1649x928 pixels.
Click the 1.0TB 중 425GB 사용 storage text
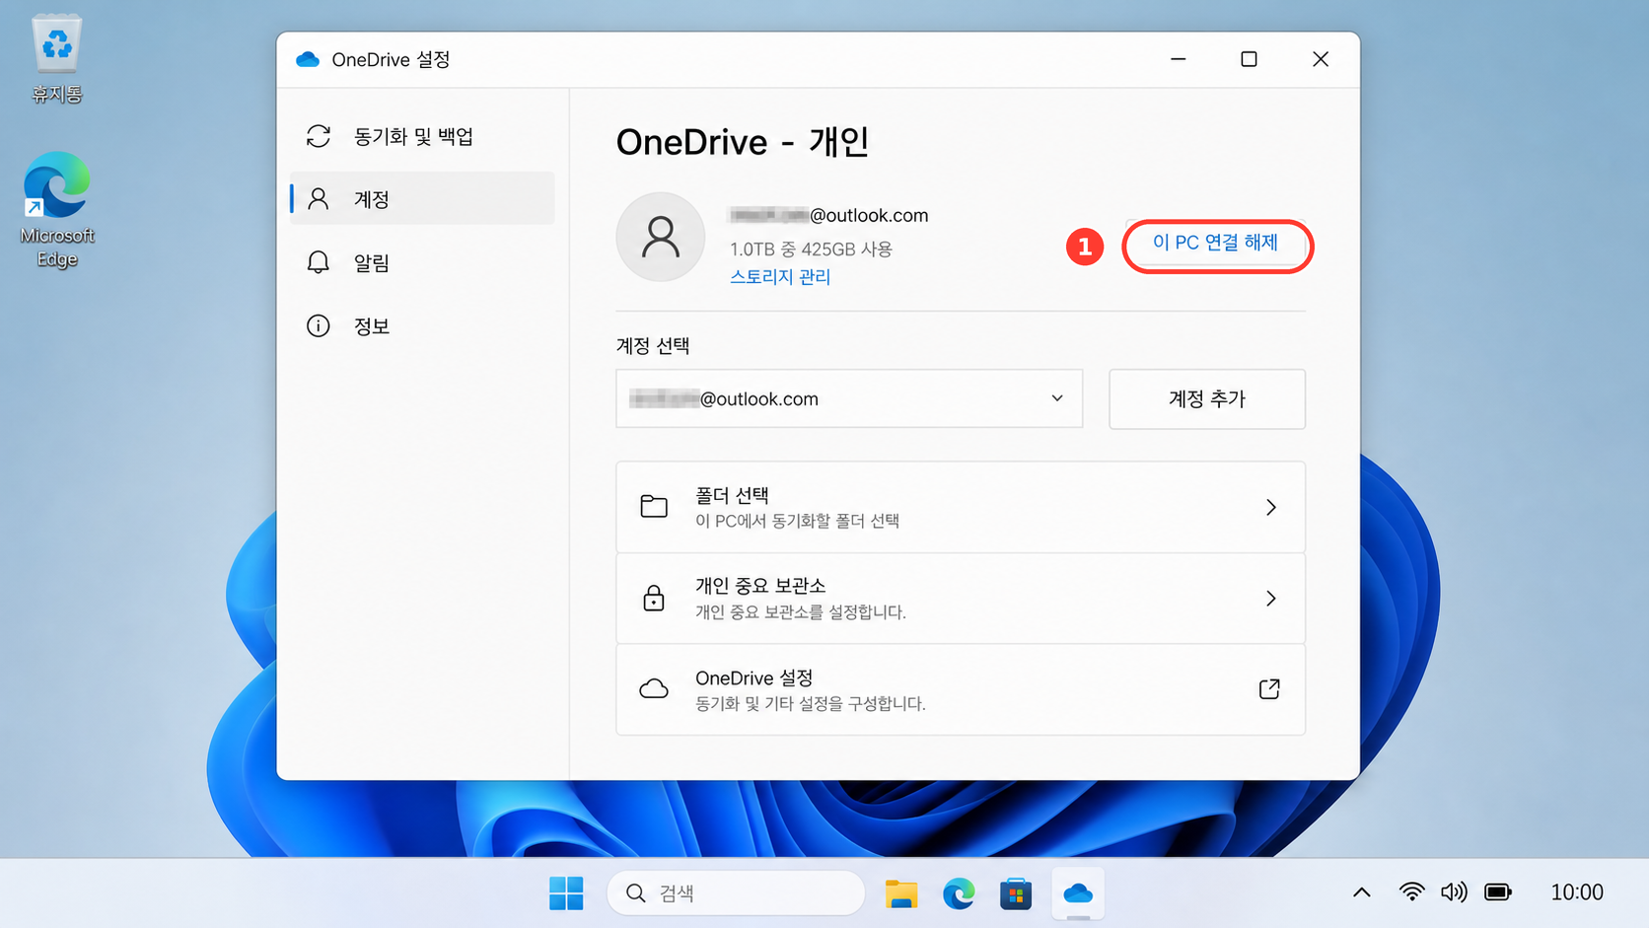811,250
